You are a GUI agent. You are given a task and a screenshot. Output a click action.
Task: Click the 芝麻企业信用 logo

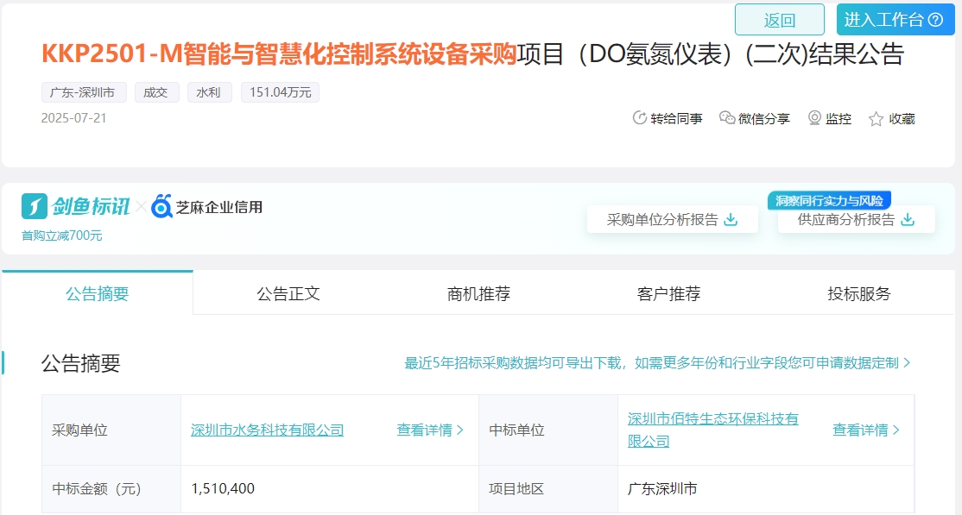click(x=208, y=207)
